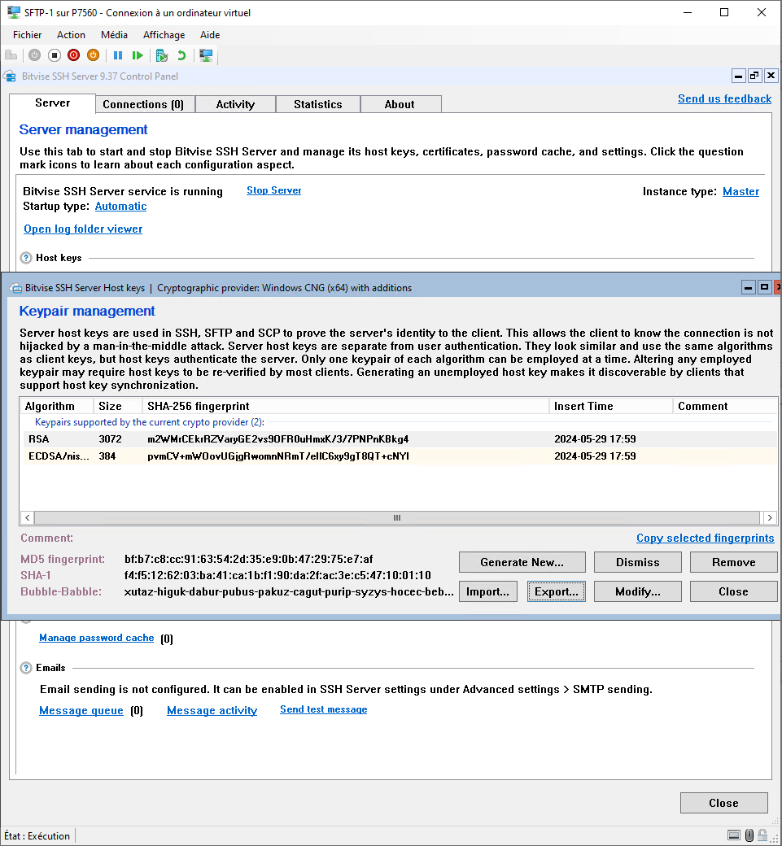
Task: Open the Action menu
Action: click(x=71, y=35)
